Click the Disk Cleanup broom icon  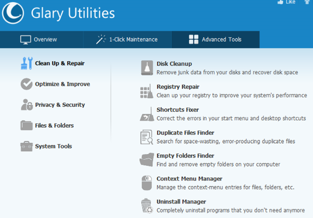[x=147, y=68]
